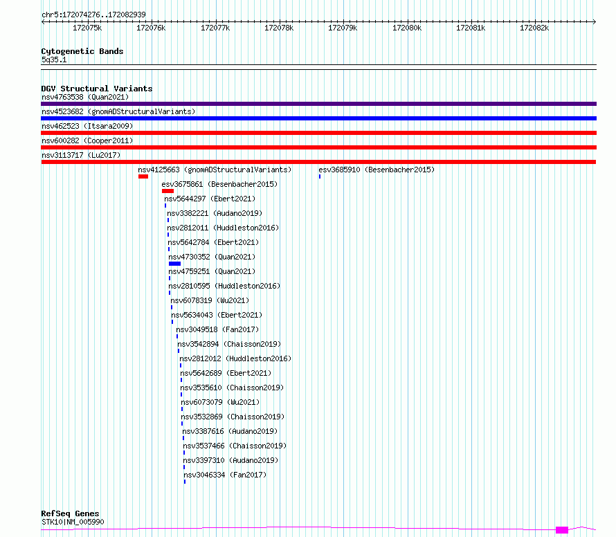
Task: Click the 172077k ruler position label
Action: (215, 28)
